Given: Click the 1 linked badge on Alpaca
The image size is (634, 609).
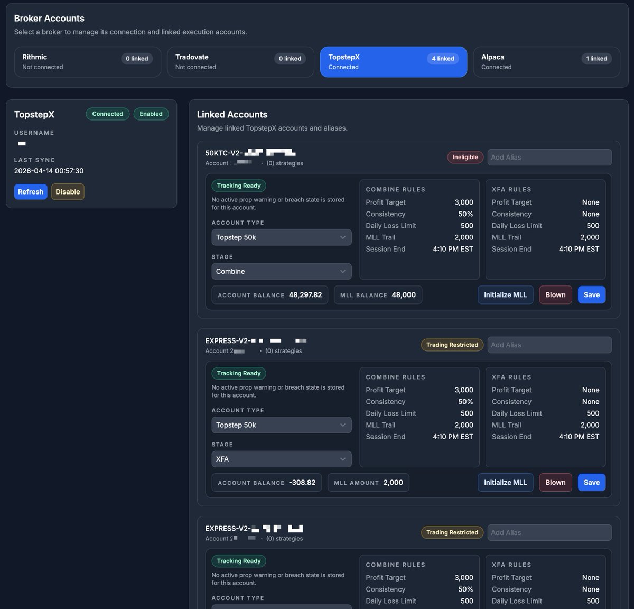Looking at the screenshot, I should (596, 59).
